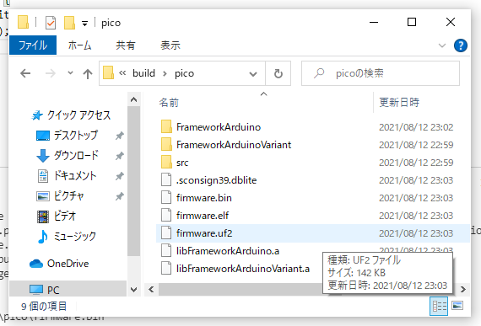481x326 pixels.
Task: Maximize the pico Explorer window
Action: click(x=412, y=22)
